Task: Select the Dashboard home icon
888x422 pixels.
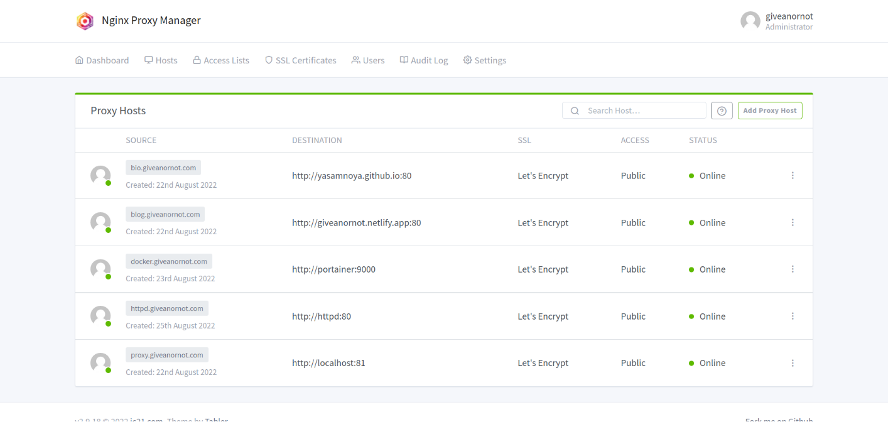Action: click(79, 60)
